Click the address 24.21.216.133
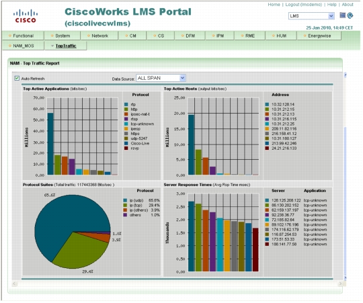Screen dimensions: 363x303 [284, 148]
